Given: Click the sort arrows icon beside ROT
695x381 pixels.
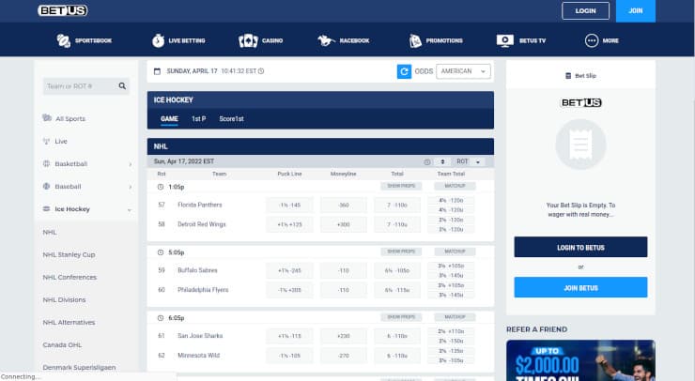Looking at the screenshot, I should 442,162.
